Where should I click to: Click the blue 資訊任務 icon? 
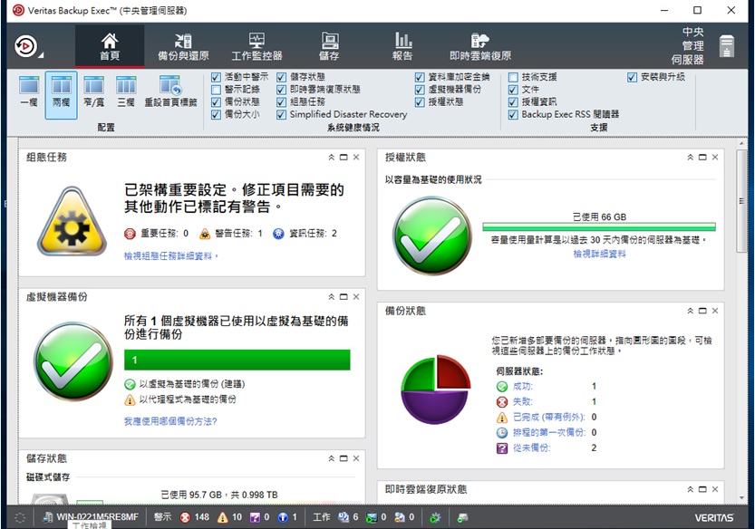coord(279,234)
